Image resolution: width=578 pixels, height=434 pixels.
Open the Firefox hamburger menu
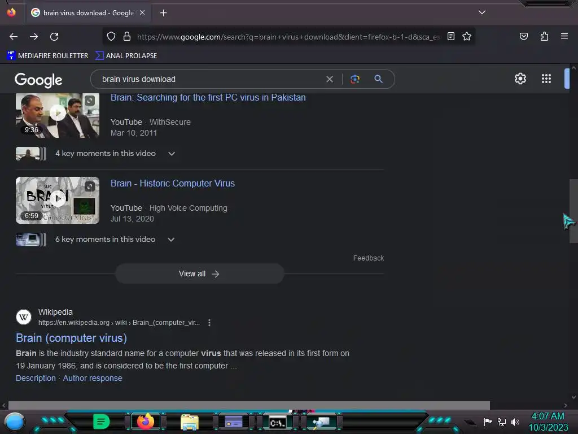click(x=564, y=36)
